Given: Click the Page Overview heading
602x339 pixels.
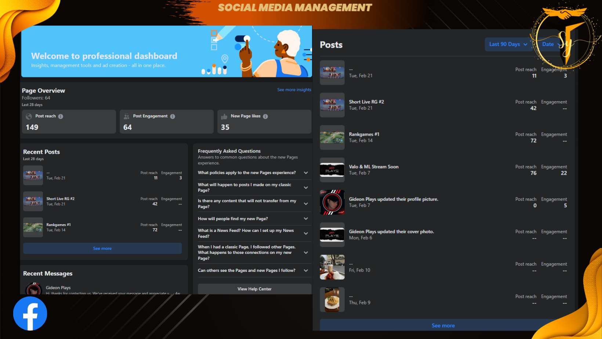Looking at the screenshot, I should (43, 91).
